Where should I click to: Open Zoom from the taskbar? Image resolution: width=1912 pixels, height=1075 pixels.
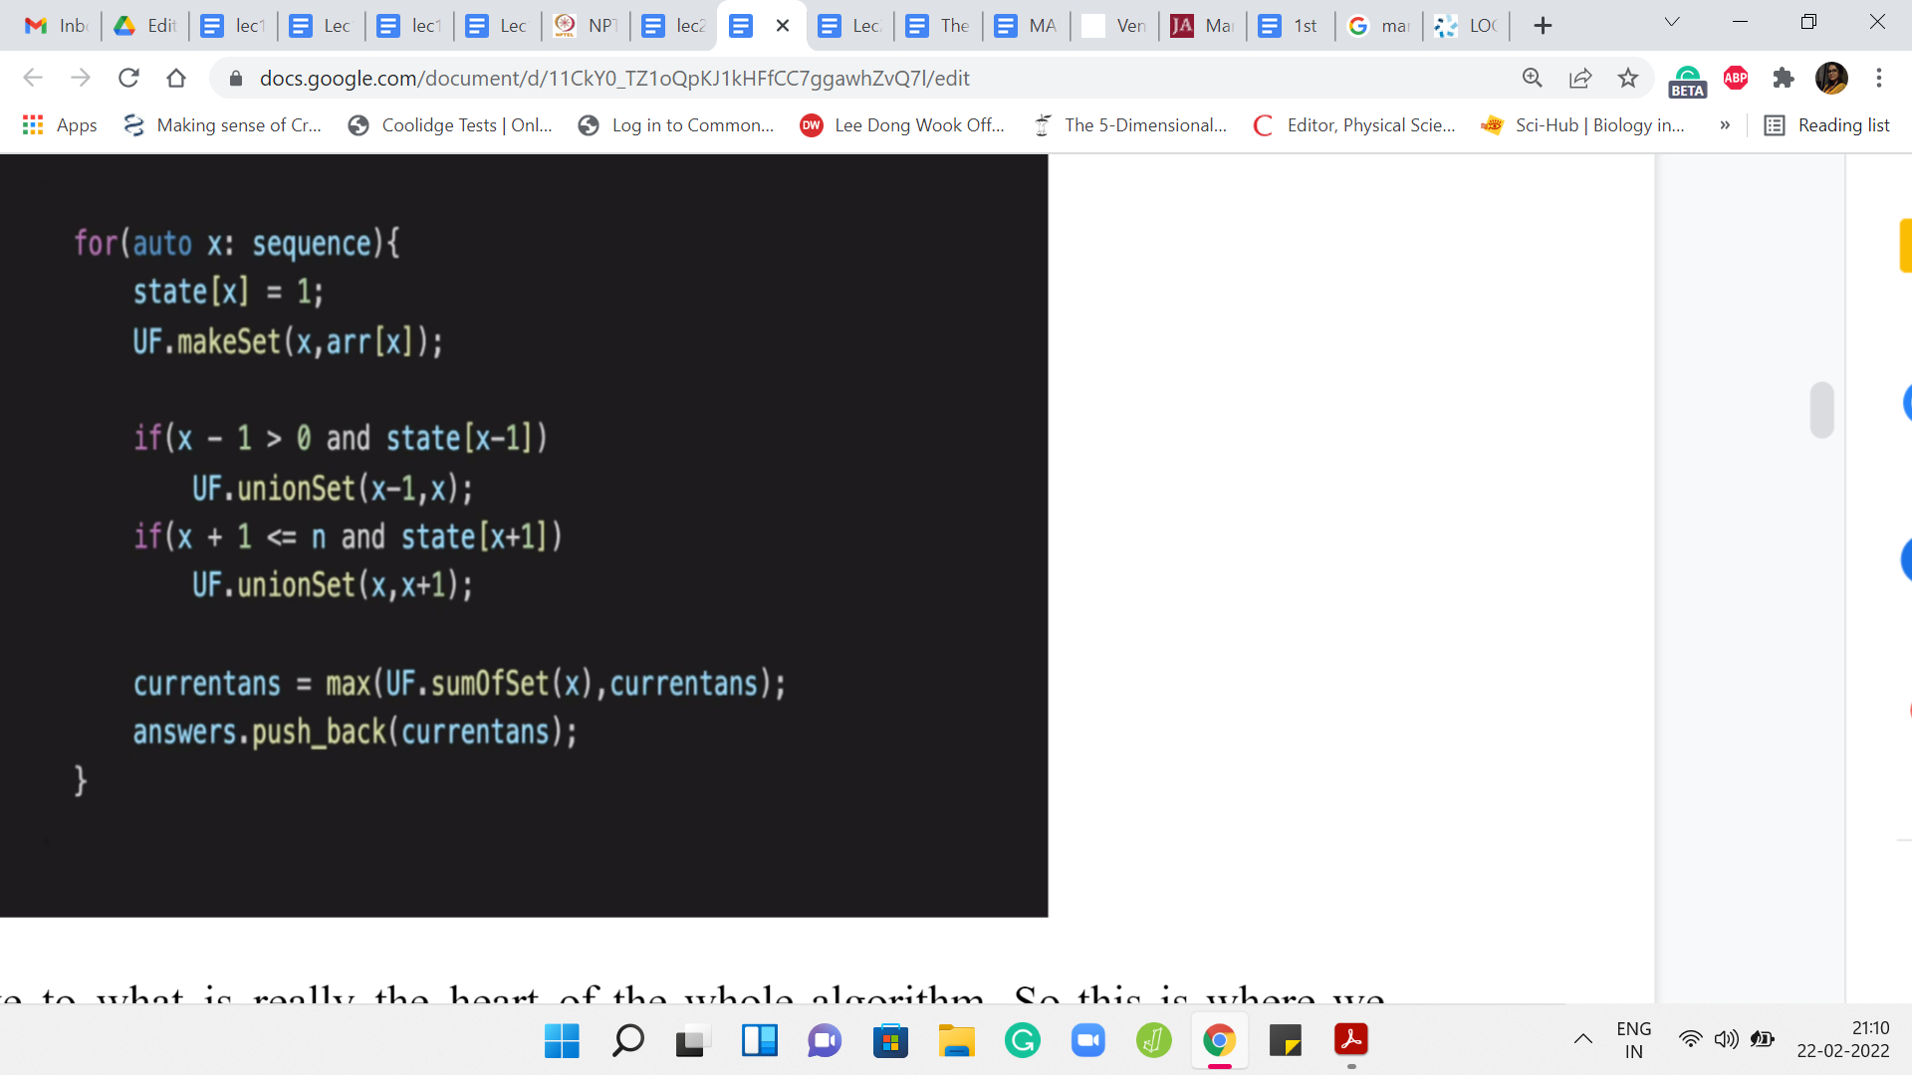(x=1088, y=1041)
